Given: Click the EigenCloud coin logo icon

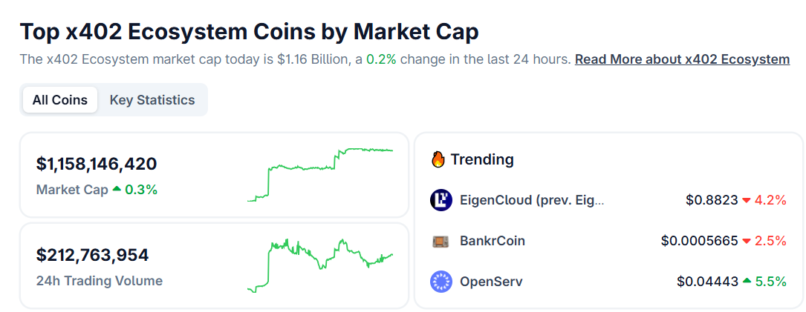Looking at the screenshot, I should (441, 200).
